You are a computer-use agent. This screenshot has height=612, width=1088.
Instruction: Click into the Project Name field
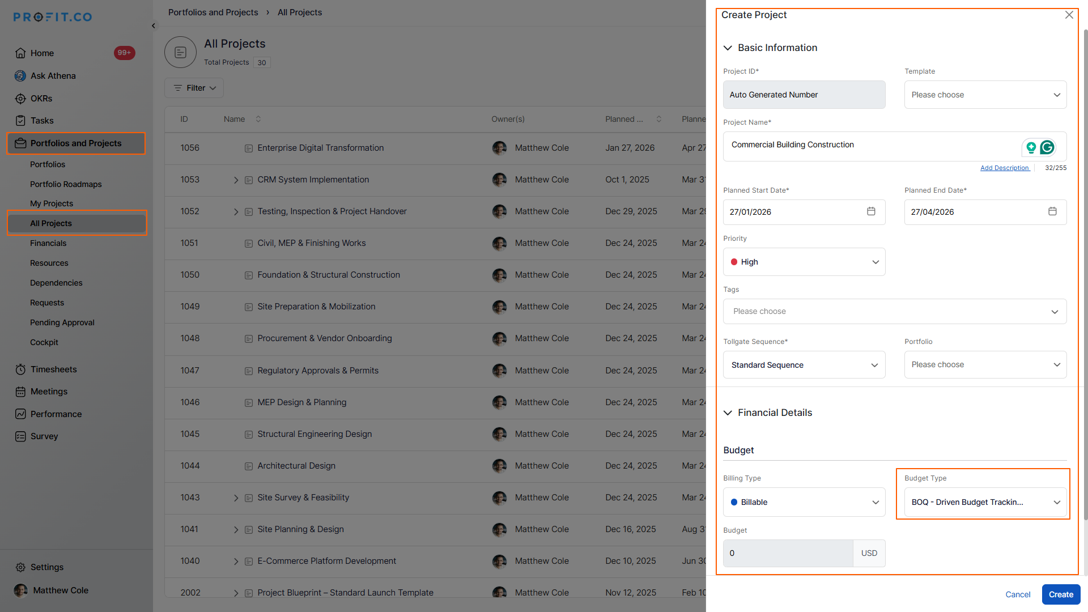tap(873, 146)
